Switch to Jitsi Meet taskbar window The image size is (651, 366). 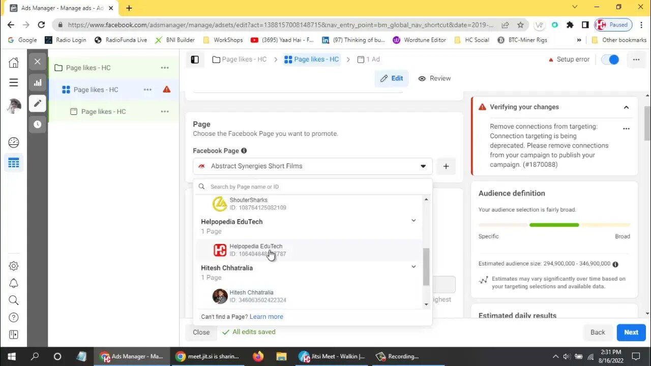pyautogui.click(x=332, y=356)
